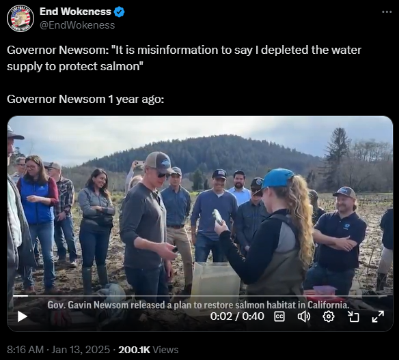View the 200.1K Views analytics

148,350
